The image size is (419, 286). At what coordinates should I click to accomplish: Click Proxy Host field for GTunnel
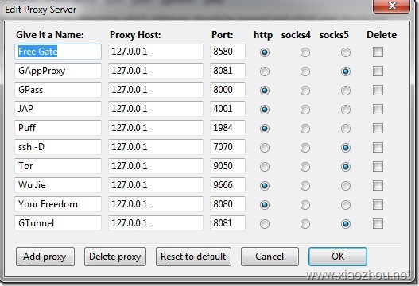point(156,223)
